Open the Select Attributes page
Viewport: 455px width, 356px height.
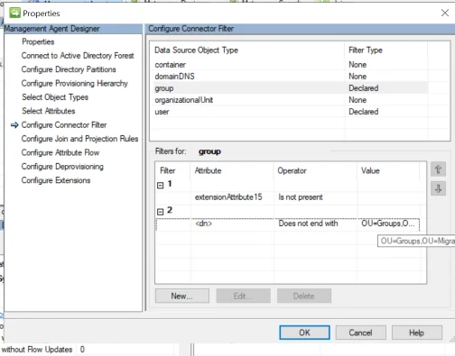49,111
